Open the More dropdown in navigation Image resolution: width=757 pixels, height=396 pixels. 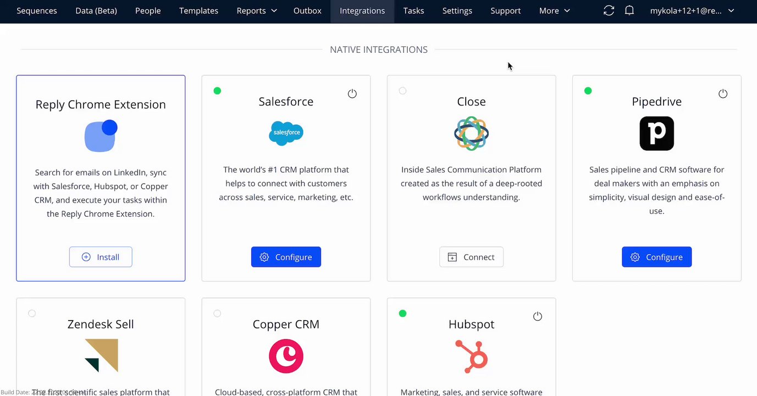coord(554,11)
